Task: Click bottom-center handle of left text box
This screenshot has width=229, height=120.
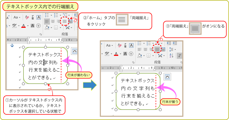Action: [45, 84]
